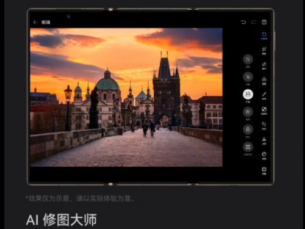
Task: Select the fourth round option with dial icon
Action: click(248, 112)
